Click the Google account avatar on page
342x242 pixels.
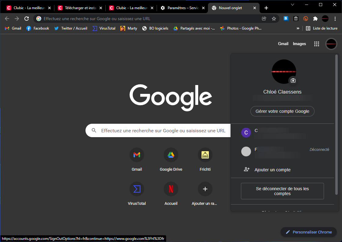pos(331,44)
